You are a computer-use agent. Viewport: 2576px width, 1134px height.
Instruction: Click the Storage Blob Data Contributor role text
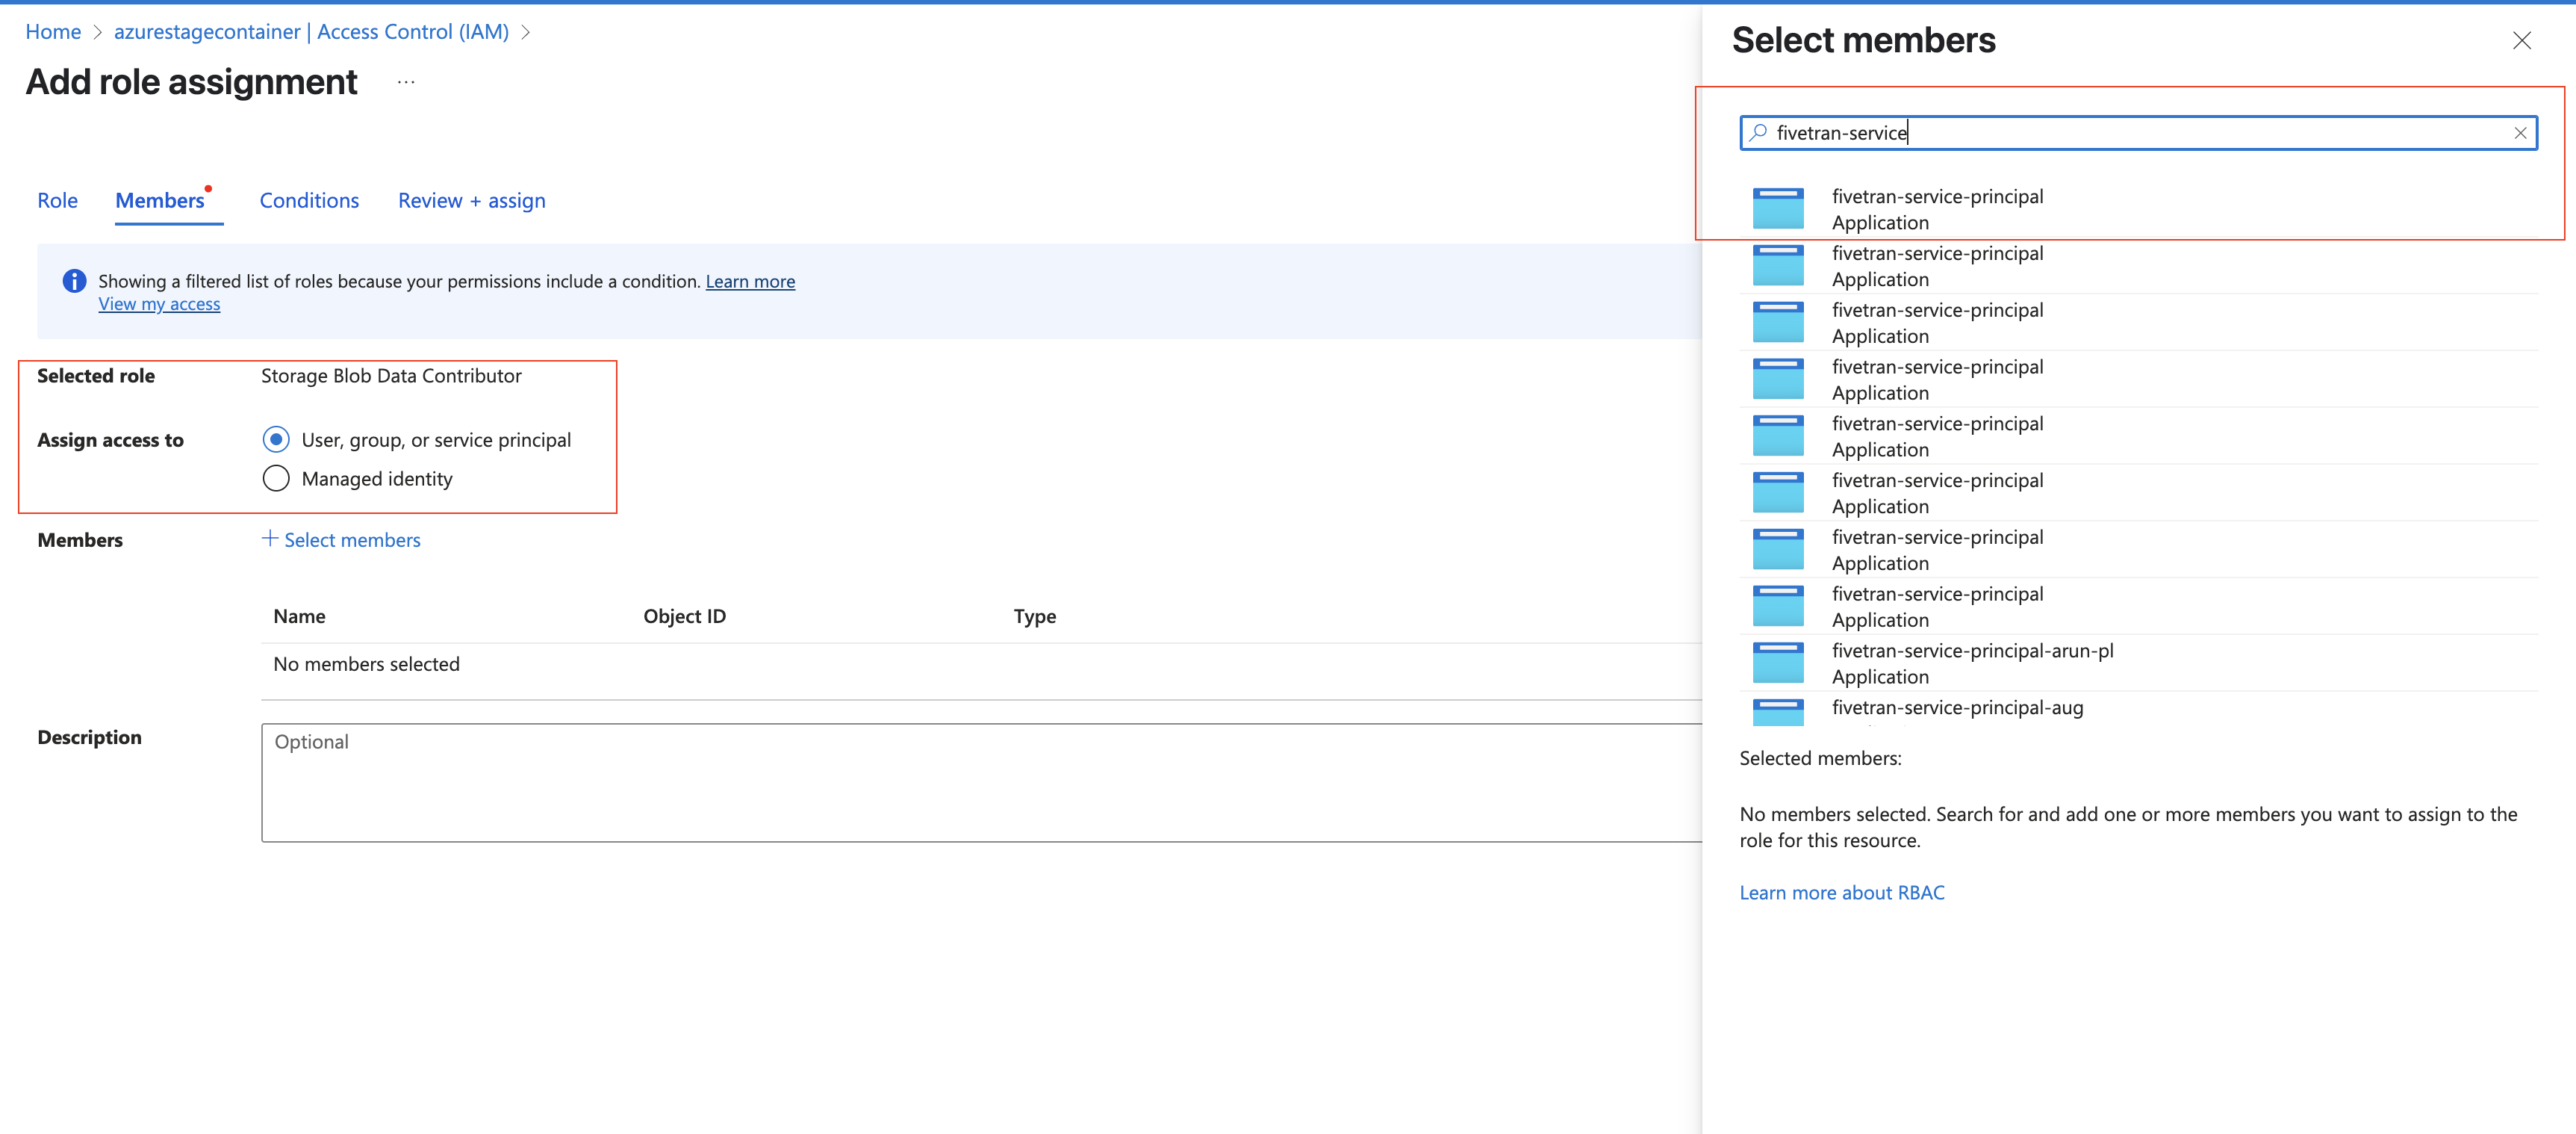[x=391, y=375]
